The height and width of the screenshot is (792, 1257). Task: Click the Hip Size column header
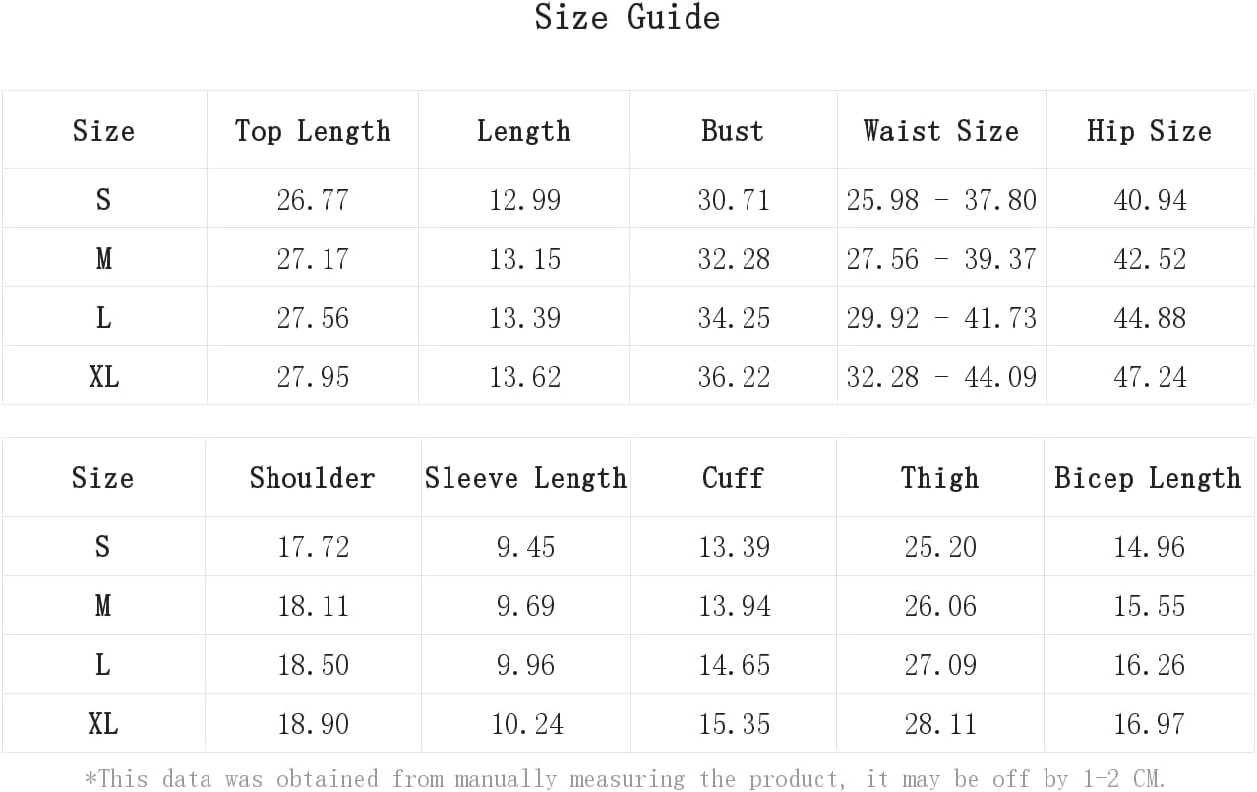pyautogui.click(x=1149, y=131)
